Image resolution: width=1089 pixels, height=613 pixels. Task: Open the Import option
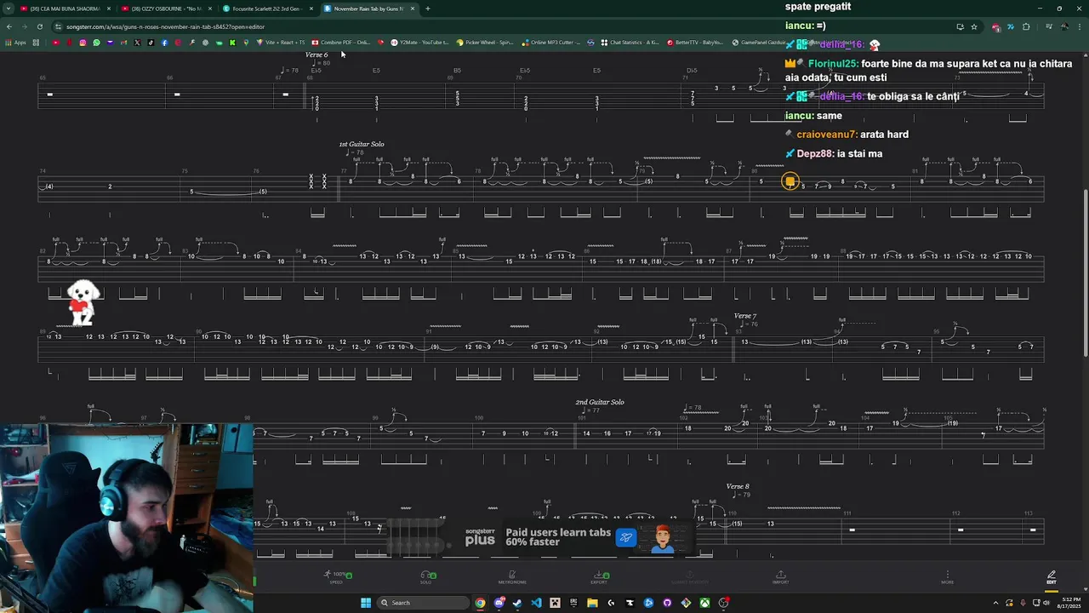click(x=780, y=577)
